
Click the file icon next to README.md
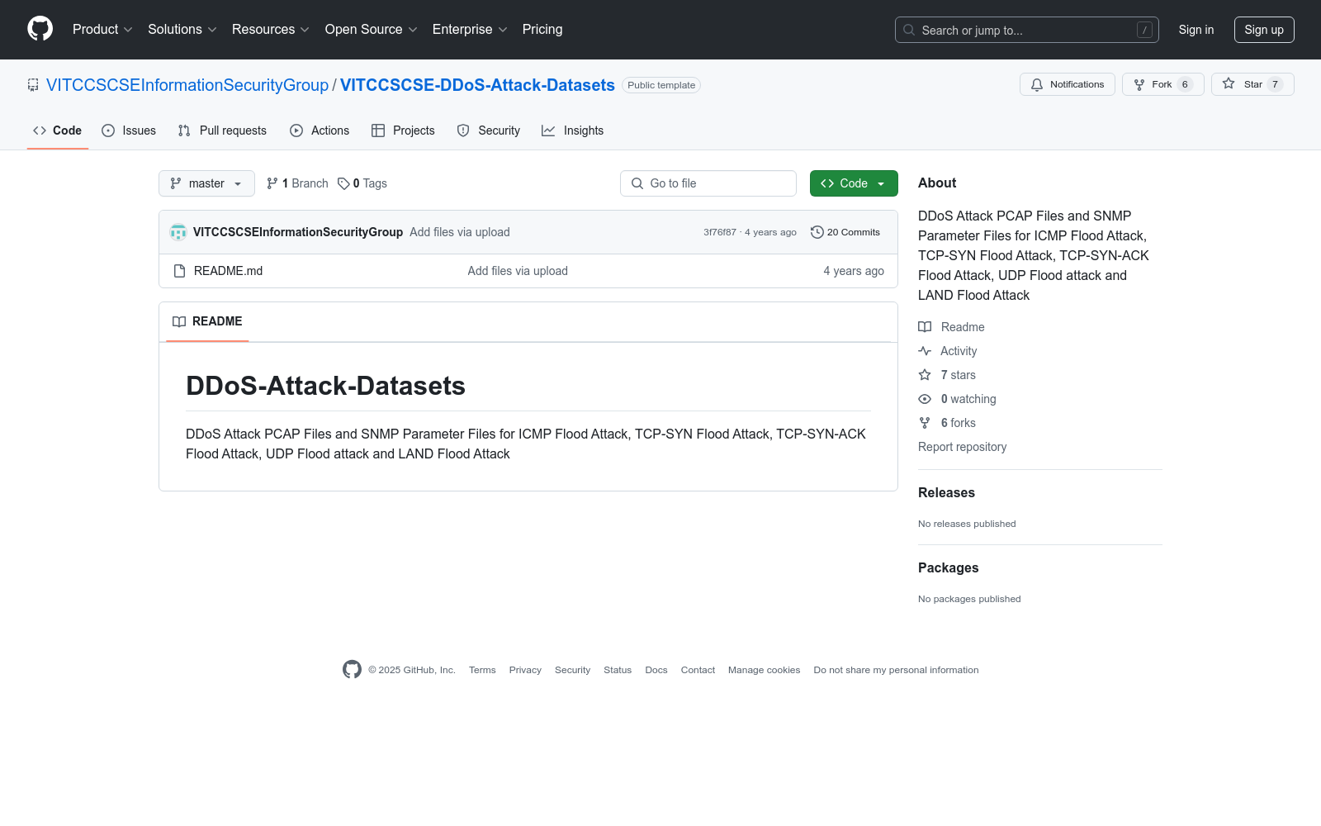(x=179, y=271)
